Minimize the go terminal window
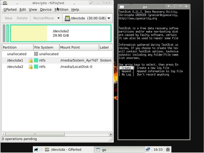Image resolution: width=204 pixels, height=153 pixels. coord(175,6)
